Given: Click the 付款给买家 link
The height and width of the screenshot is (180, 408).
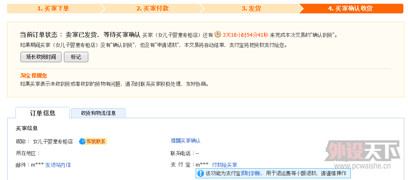Looking at the screenshot, I should tap(224, 165).
